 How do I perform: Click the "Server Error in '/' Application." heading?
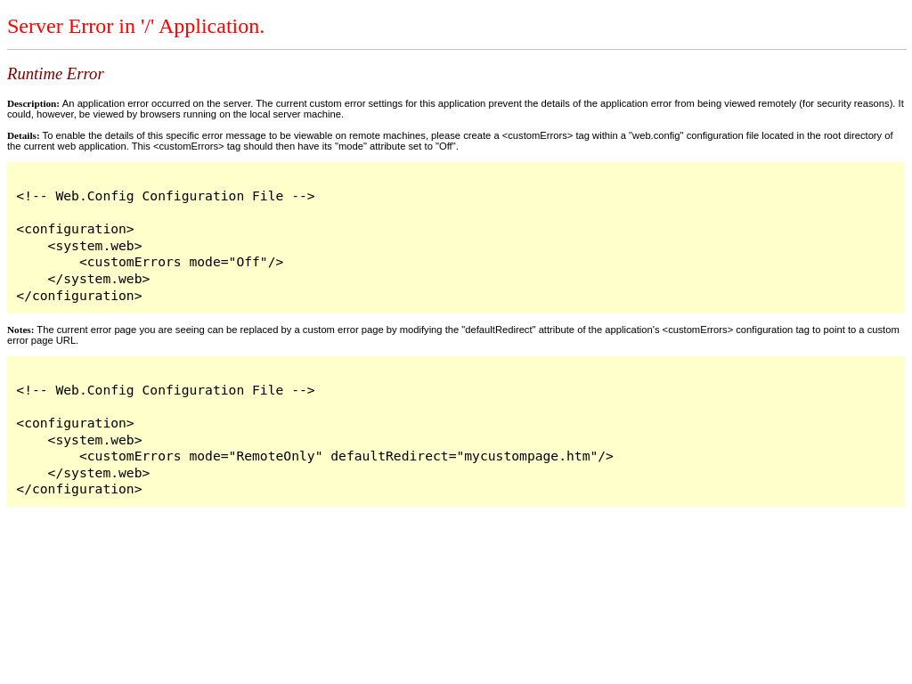coord(135,26)
